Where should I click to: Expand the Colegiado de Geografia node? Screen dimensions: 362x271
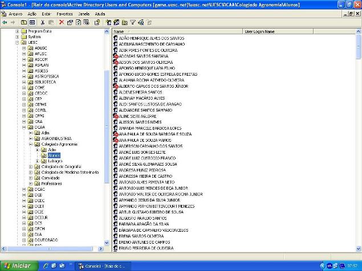click(x=31, y=166)
